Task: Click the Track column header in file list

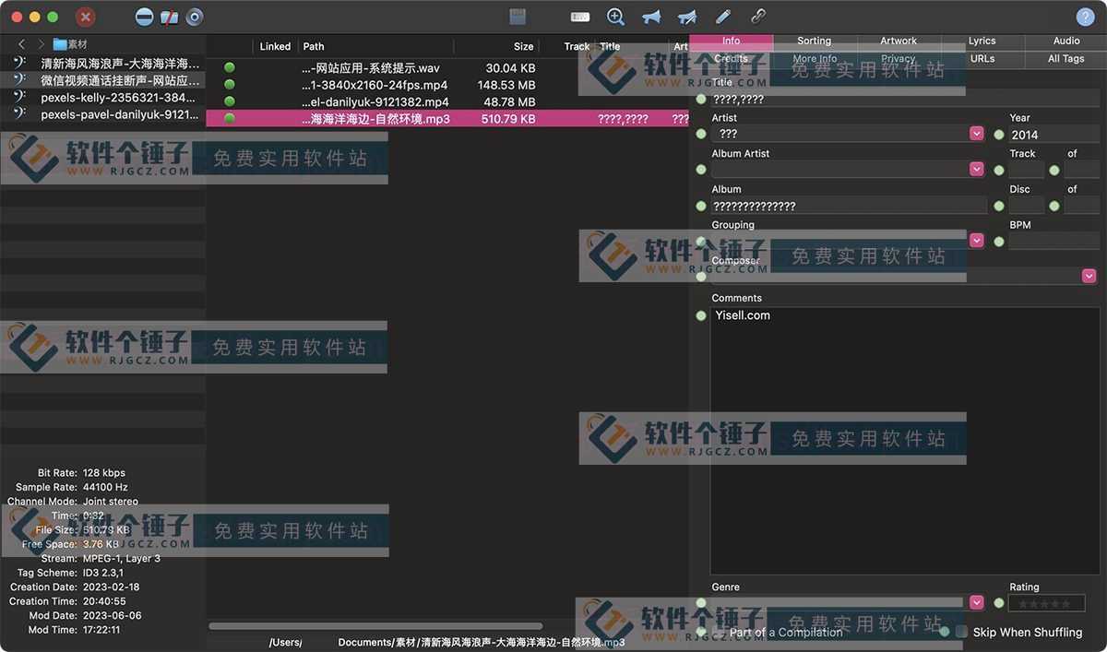Action: coord(577,46)
